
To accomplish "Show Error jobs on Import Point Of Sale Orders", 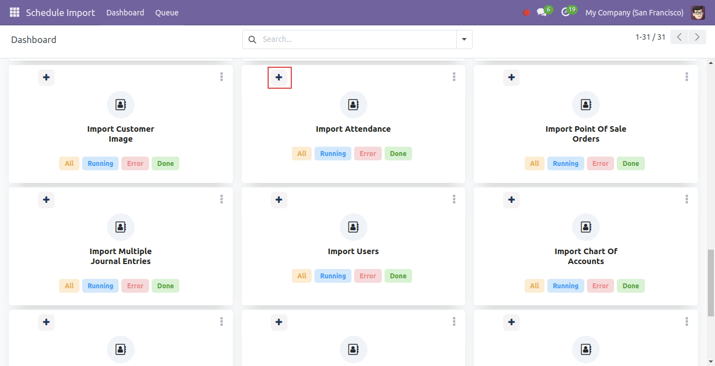I will (601, 164).
